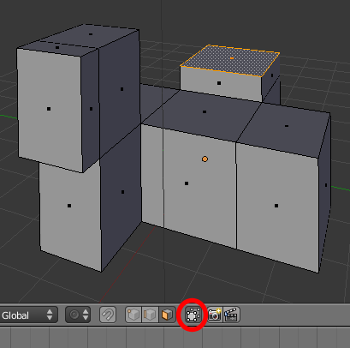Viewport: 350px width, 348px height.
Task: Switch to edge select mode
Action: [150, 315]
